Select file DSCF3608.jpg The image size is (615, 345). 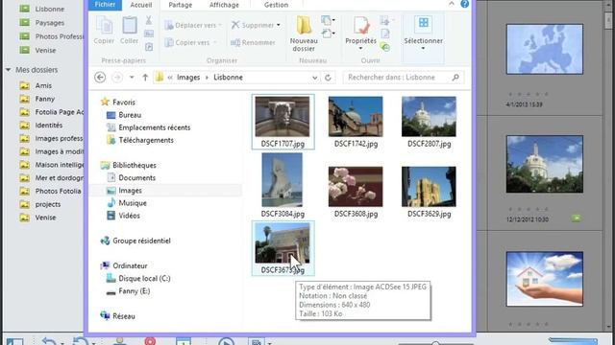pos(356,192)
